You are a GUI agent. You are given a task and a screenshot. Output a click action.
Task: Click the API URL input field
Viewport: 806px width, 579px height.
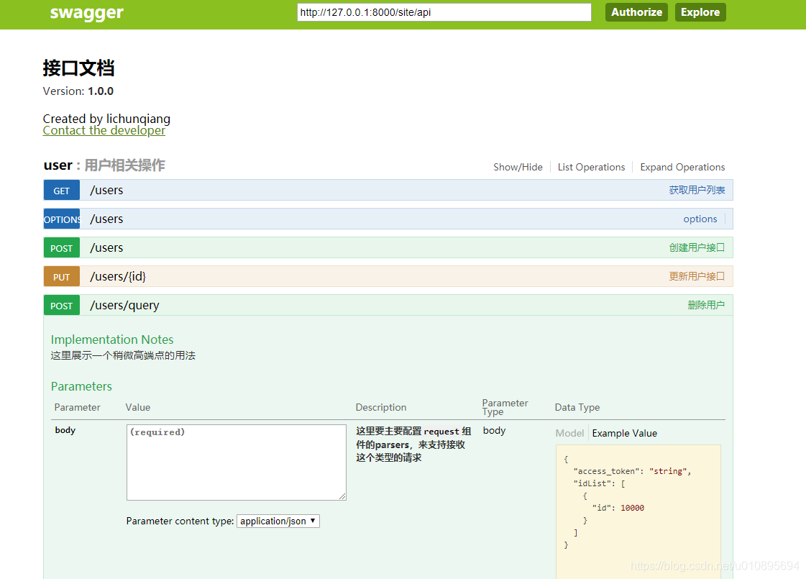pos(444,12)
